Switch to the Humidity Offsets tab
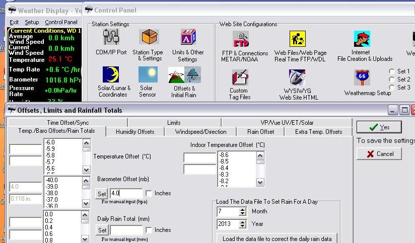The width and height of the screenshot is (415, 243). [x=135, y=132]
